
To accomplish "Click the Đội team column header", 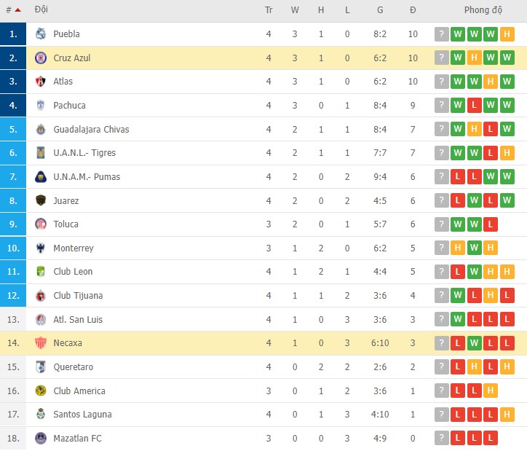I will point(41,10).
